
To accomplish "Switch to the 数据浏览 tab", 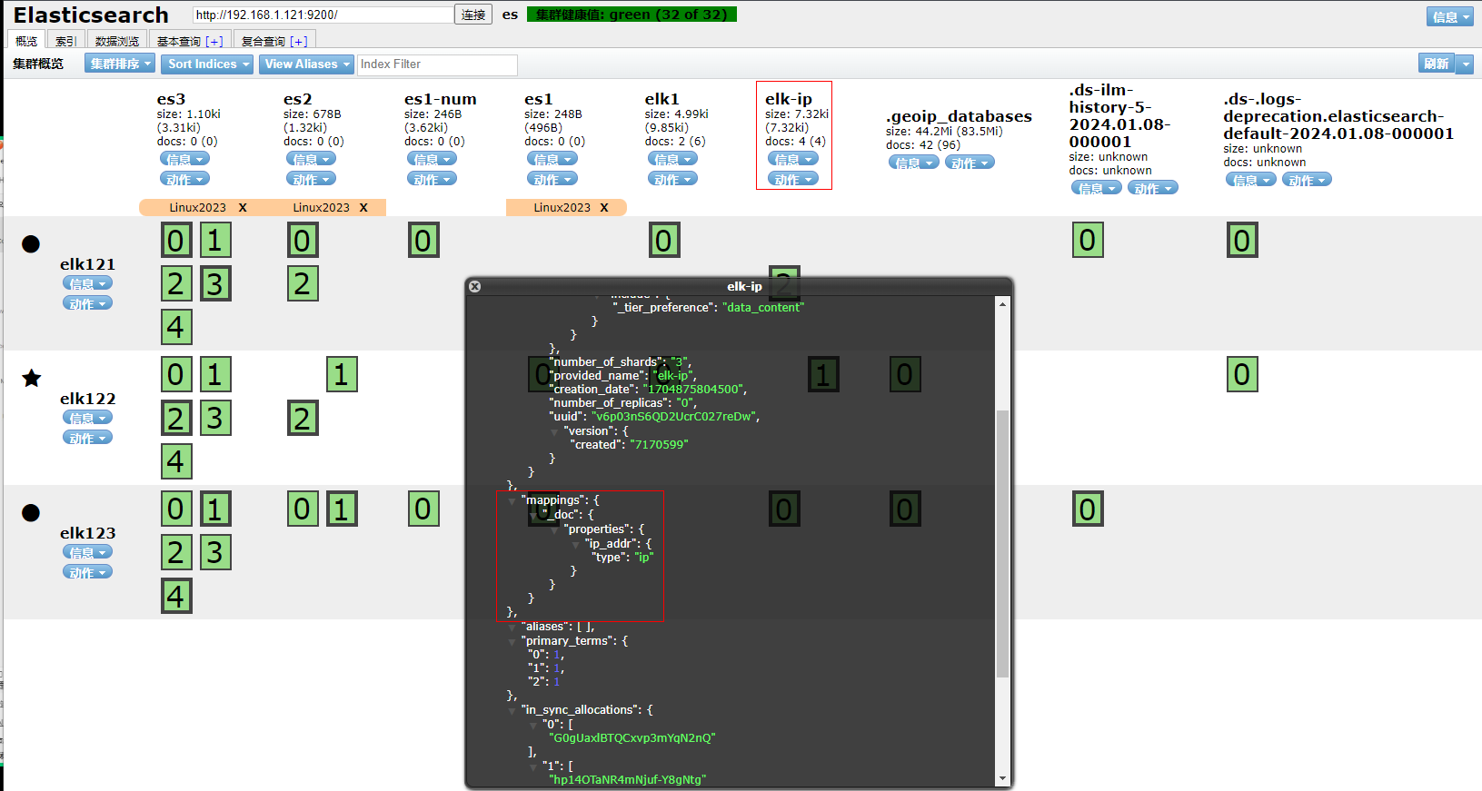I will point(117,41).
